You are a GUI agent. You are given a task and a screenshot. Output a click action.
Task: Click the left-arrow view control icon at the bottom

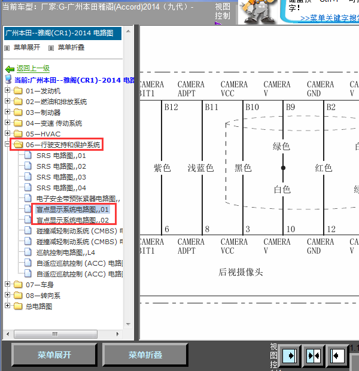click(x=337, y=355)
